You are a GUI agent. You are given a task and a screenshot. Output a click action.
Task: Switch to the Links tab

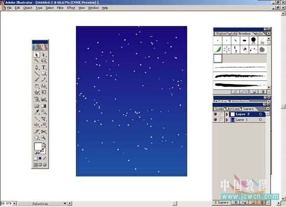pos(219,108)
